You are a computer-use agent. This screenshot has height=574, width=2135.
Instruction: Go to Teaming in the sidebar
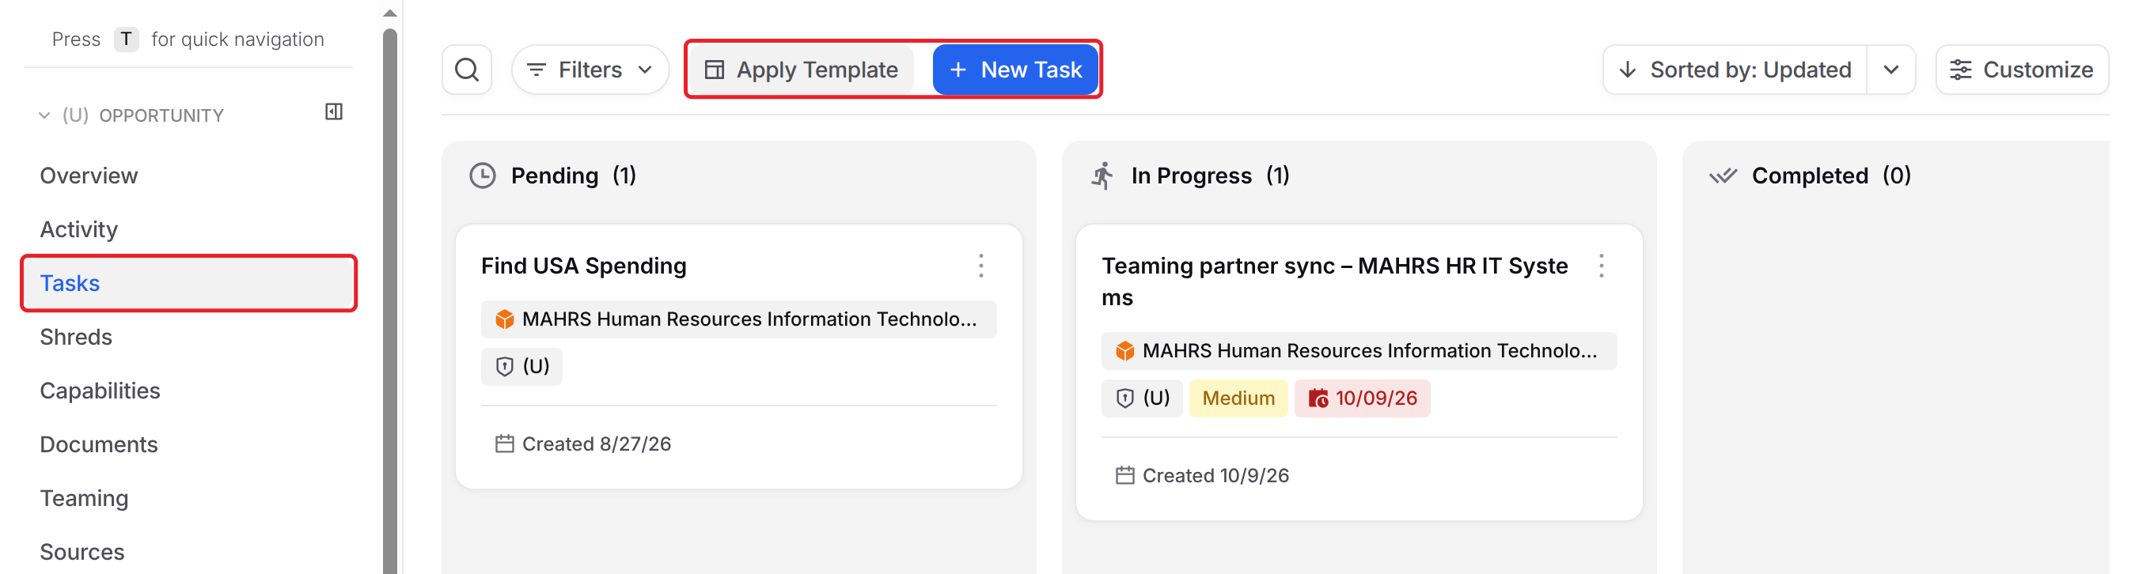click(84, 499)
